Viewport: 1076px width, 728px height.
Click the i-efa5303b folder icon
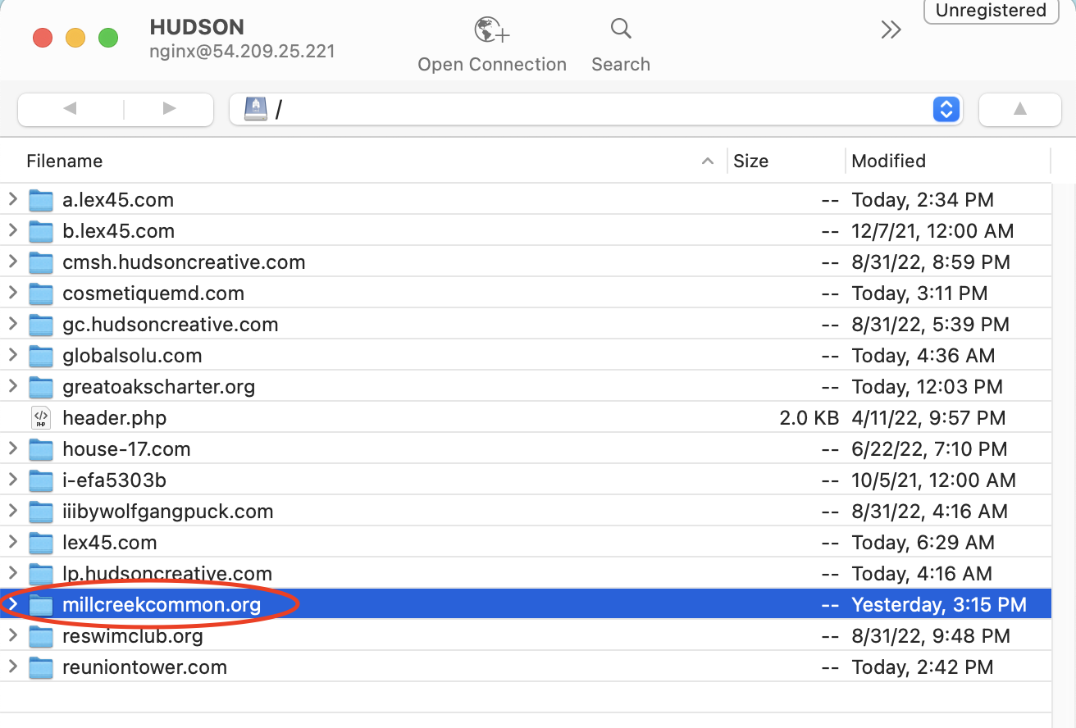41,480
